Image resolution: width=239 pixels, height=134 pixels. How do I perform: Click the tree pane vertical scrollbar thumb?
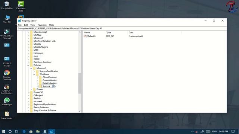click(x=80, y=83)
